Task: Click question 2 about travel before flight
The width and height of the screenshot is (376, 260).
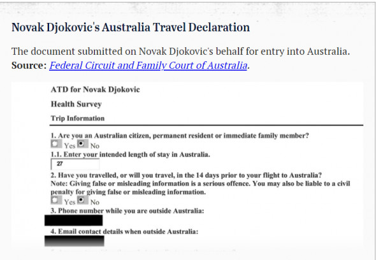Action: coord(186,175)
